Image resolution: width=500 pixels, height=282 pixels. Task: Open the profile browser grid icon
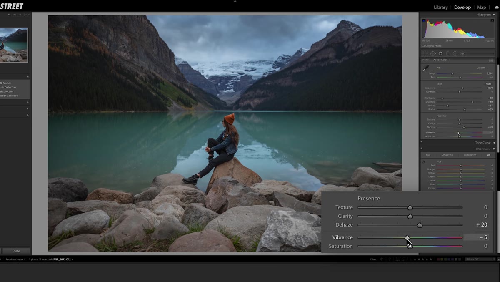coord(491,60)
